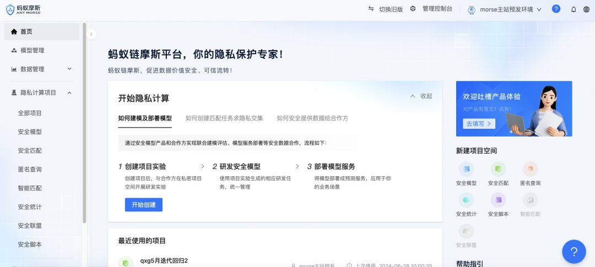Click step 3 部署模型服务 heading
Image resolution: width=595 pixels, height=267 pixels.
pyautogui.click(x=335, y=166)
